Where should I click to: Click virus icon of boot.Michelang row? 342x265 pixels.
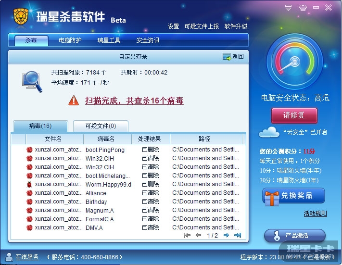(x=29, y=176)
